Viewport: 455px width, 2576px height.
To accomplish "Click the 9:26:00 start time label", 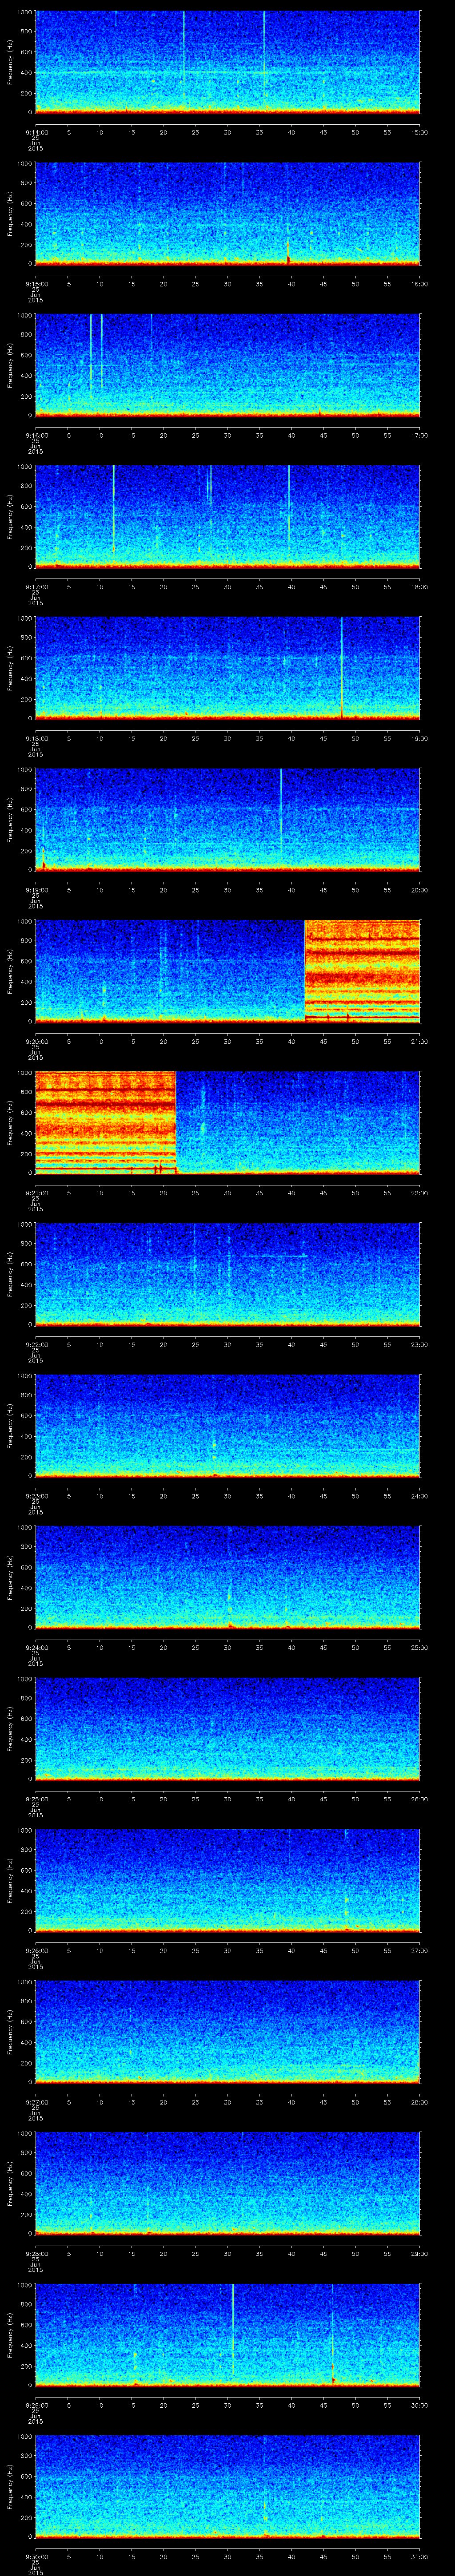I will 36,1950.
